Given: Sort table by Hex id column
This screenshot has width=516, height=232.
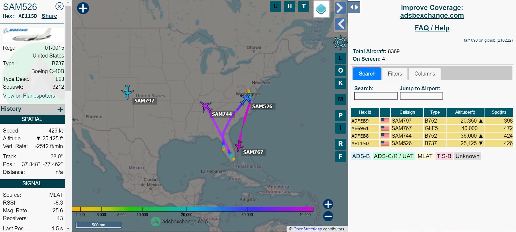Looking at the screenshot, I should click(365, 112).
